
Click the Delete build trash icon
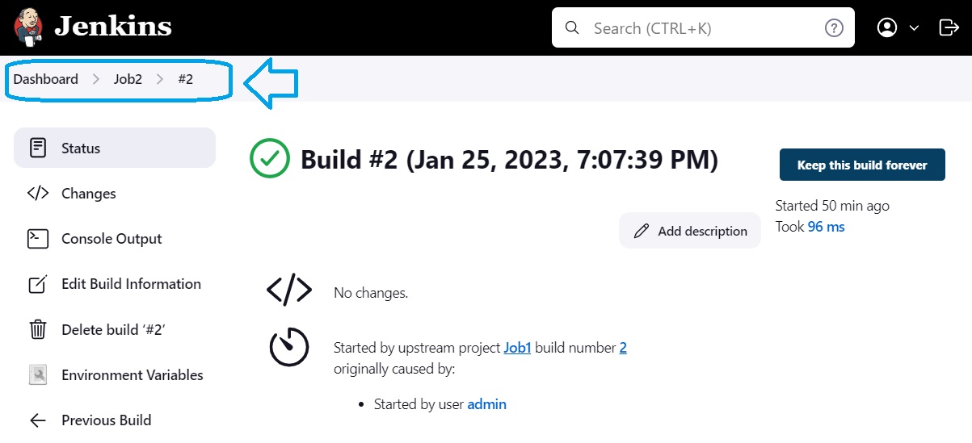(38, 329)
